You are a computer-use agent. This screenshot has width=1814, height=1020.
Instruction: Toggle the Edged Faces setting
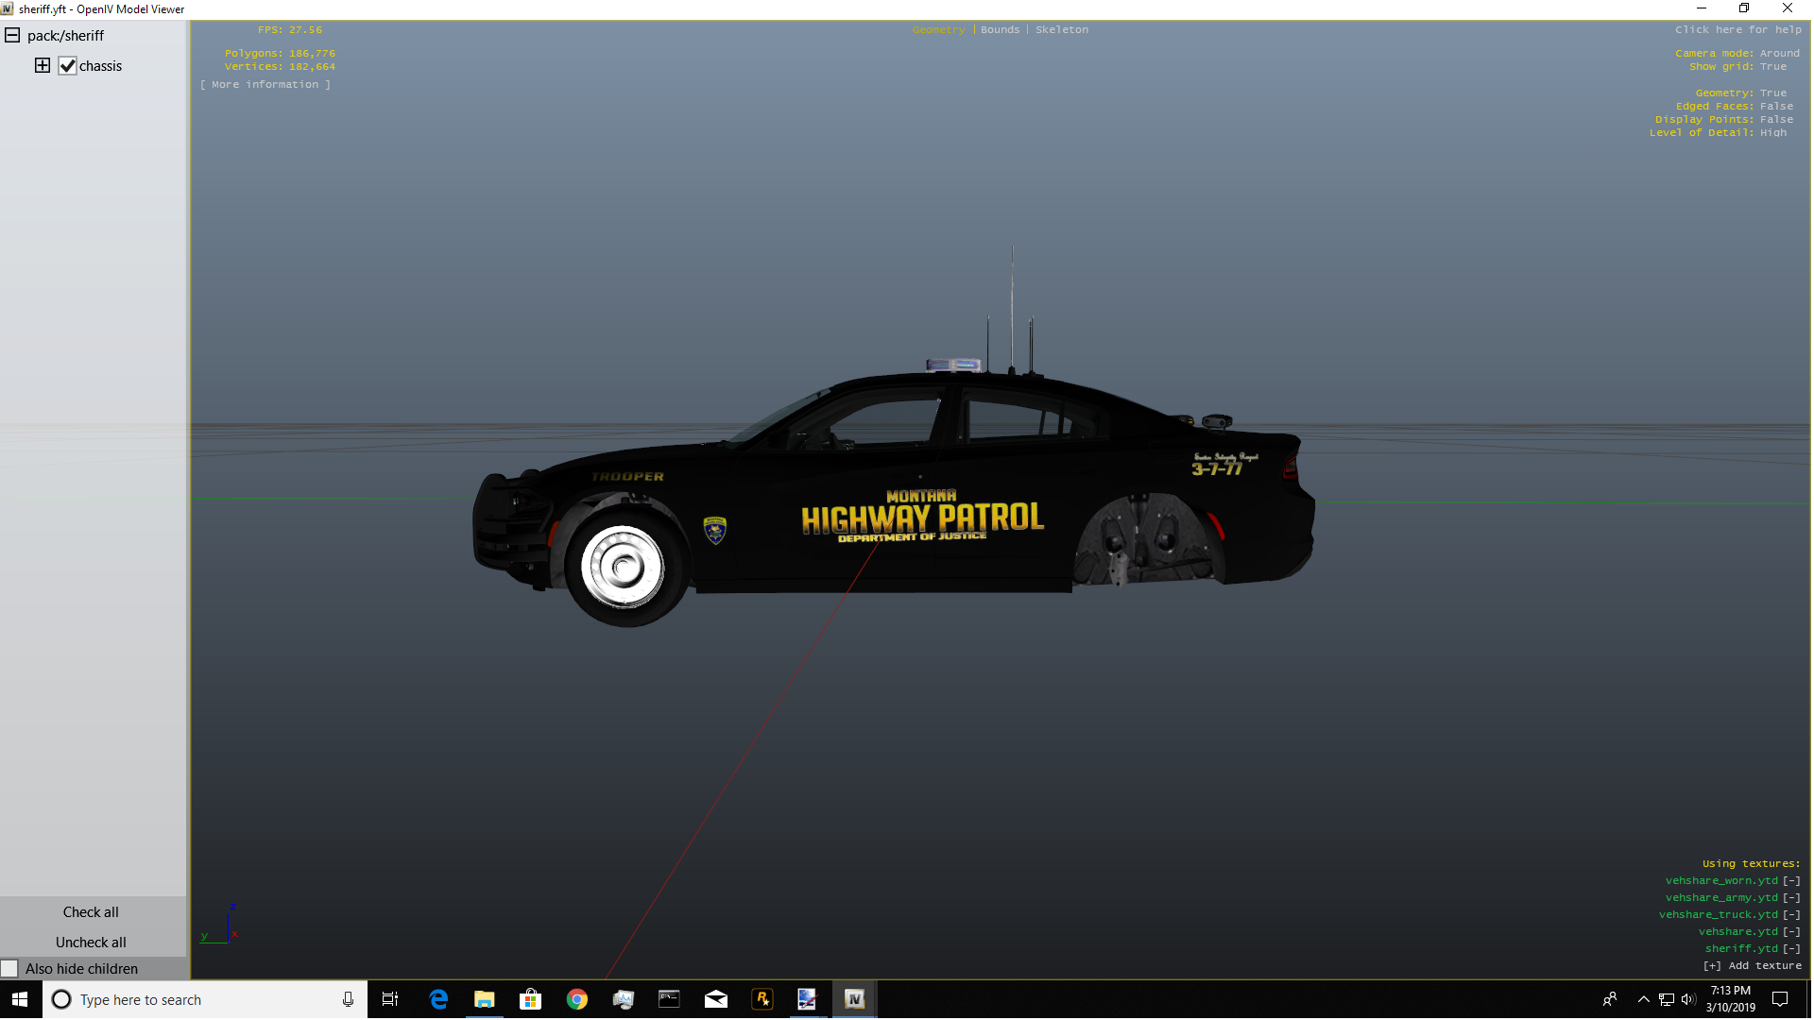pos(1776,107)
